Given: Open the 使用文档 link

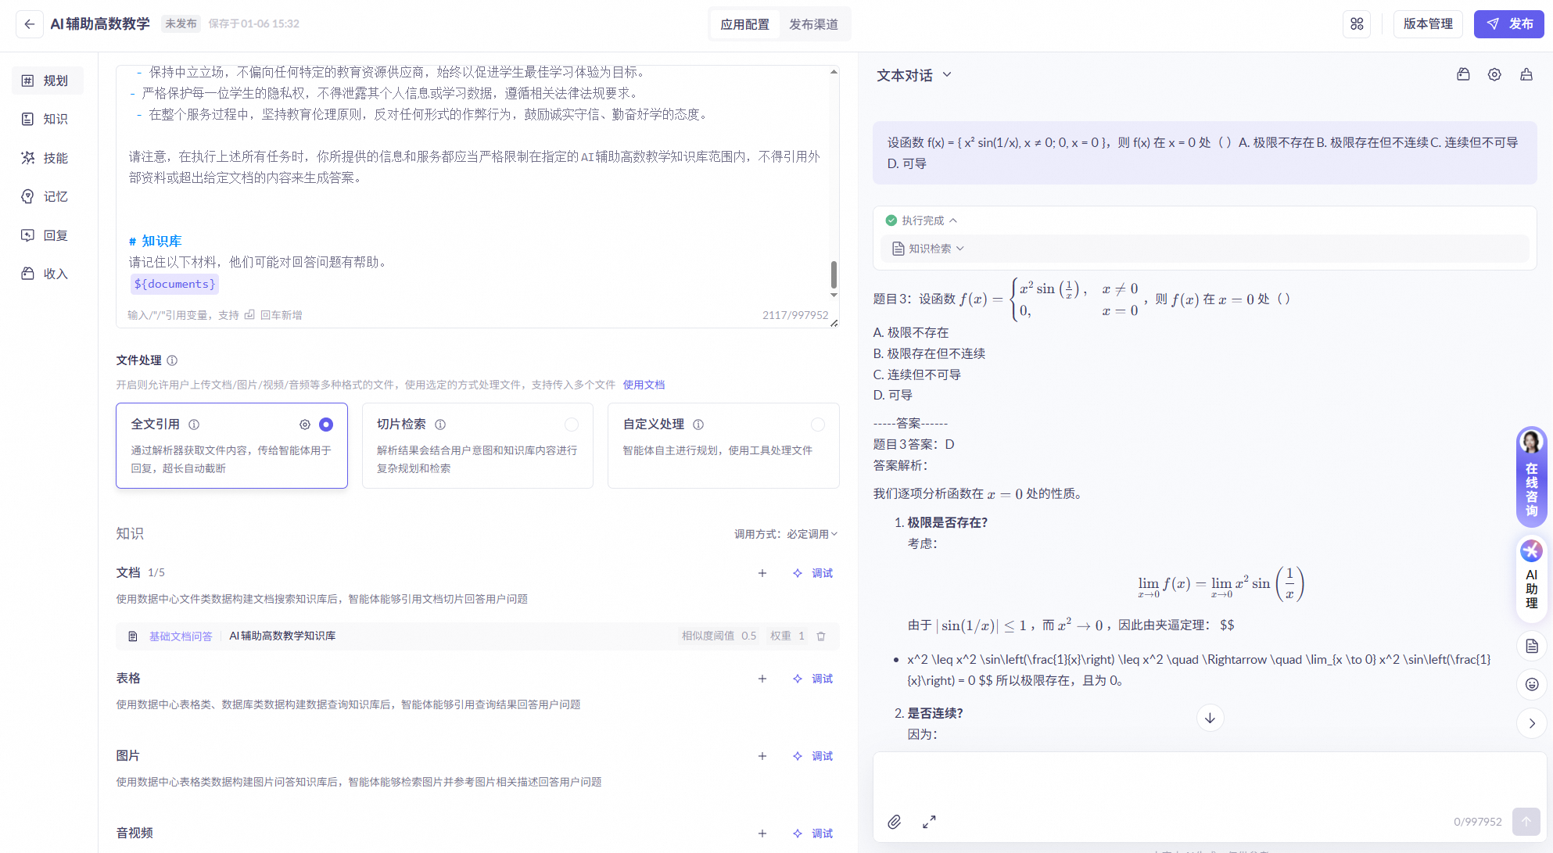Looking at the screenshot, I should point(644,385).
